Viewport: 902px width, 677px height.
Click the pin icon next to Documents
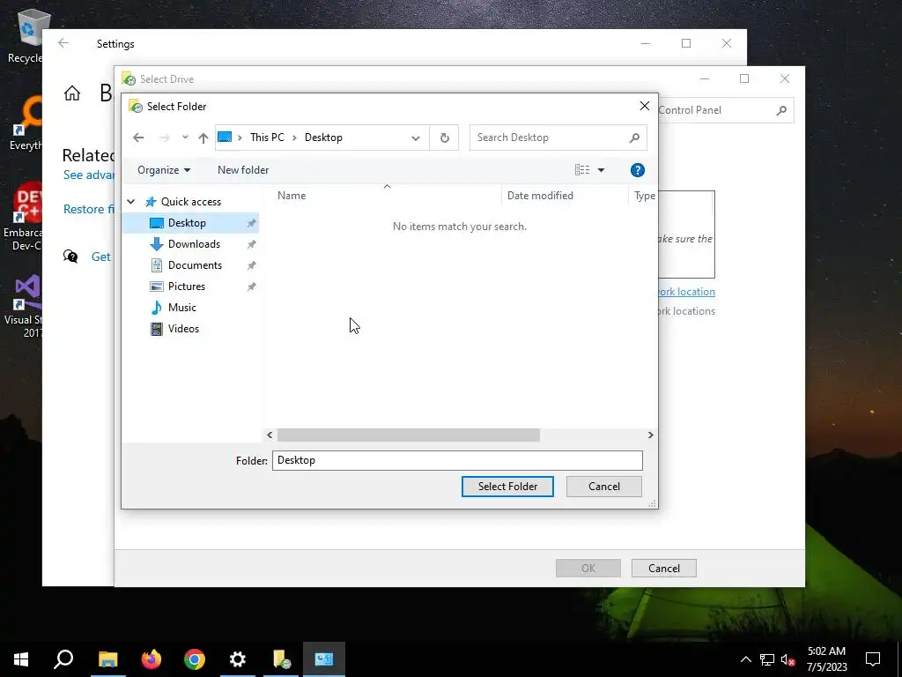(251, 265)
